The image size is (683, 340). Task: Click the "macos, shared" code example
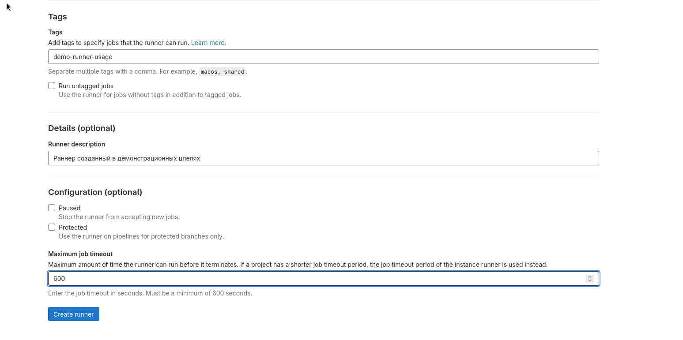pyautogui.click(x=222, y=72)
